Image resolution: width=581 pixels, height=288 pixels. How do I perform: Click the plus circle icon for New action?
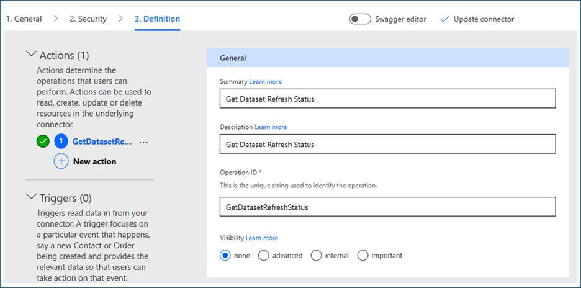pyautogui.click(x=61, y=161)
